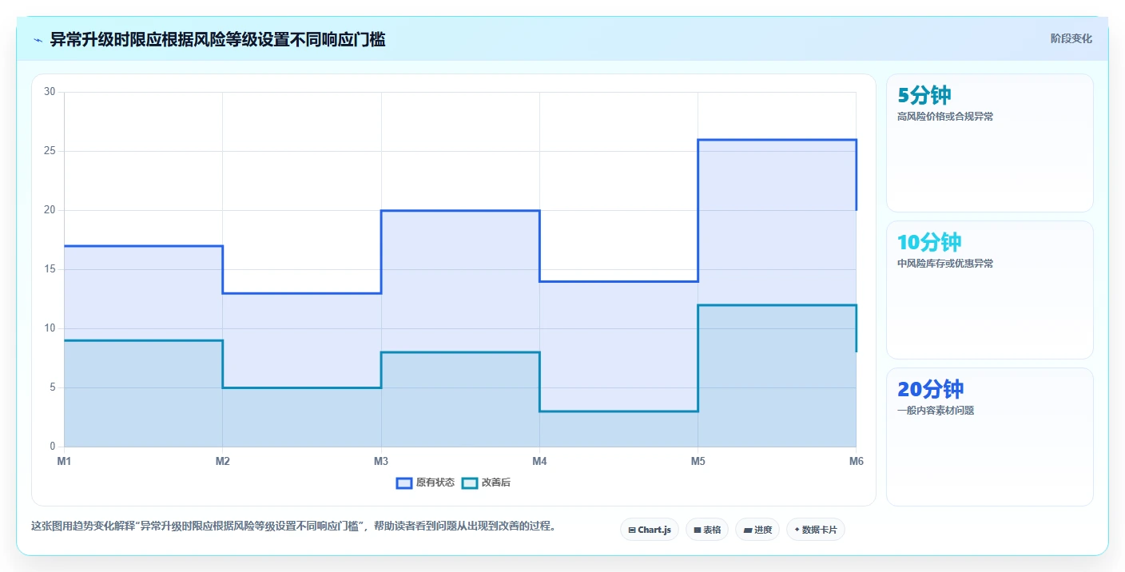The image size is (1125, 572).
Task: Click the description text below the chart
Action: (293, 526)
